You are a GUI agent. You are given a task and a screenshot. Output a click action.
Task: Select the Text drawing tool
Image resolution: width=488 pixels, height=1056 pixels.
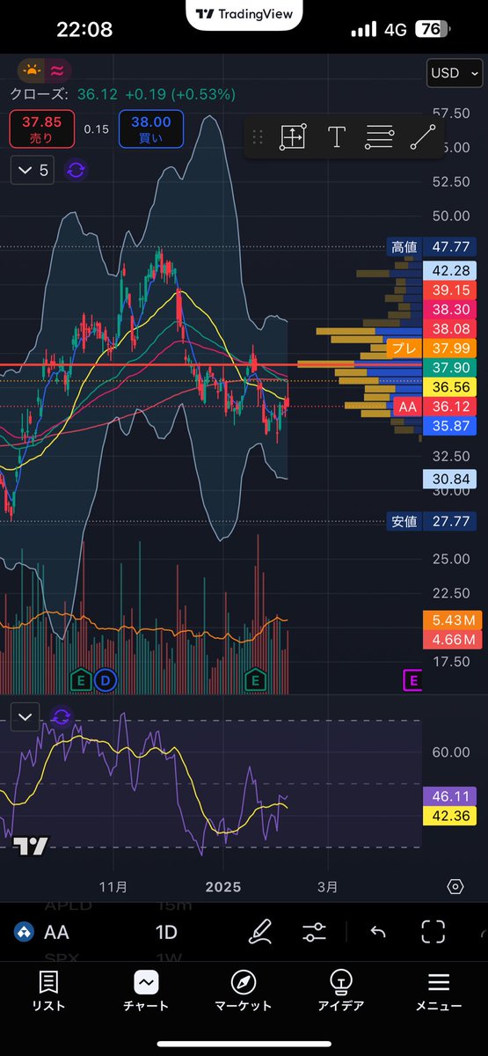pos(336,136)
